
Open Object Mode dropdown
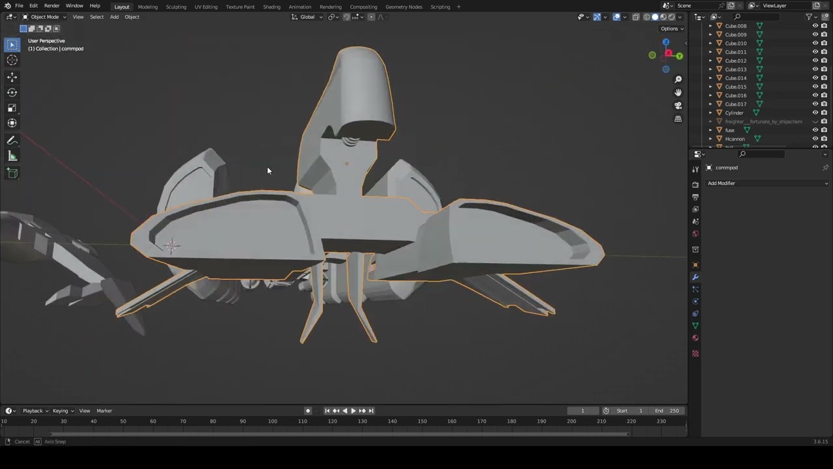coord(43,17)
